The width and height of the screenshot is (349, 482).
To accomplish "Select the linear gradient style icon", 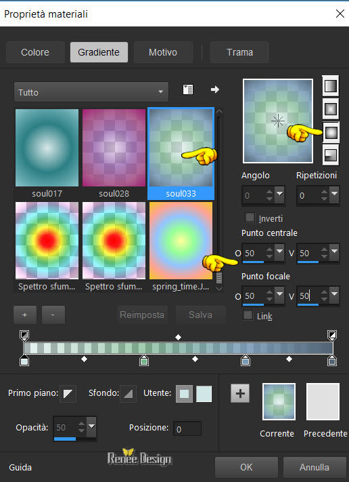I will [x=331, y=86].
